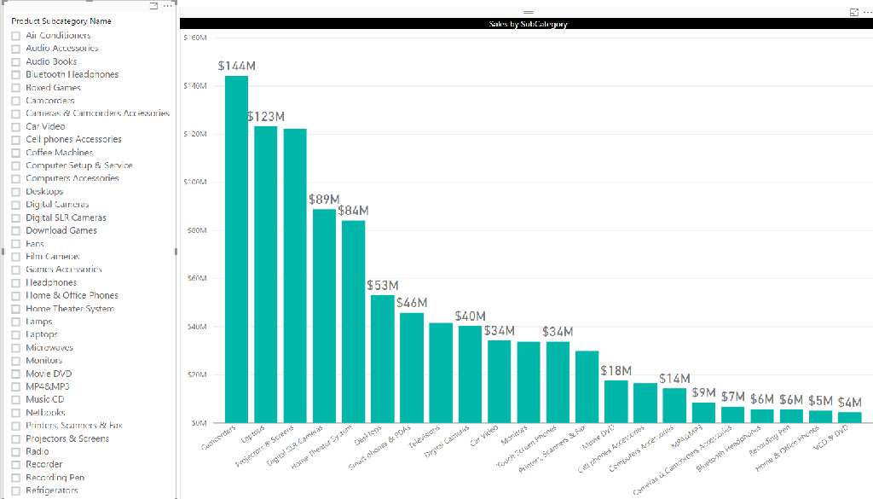Open chart more options ellipsis
Viewport: 873px width, 499px height.
point(867,12)
